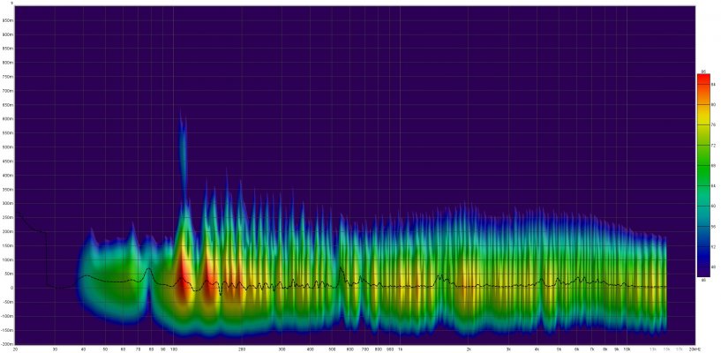The width and height of the screenshot is (721, 353).
Task: Click the "300" frequency axis label
Action: 282,349
